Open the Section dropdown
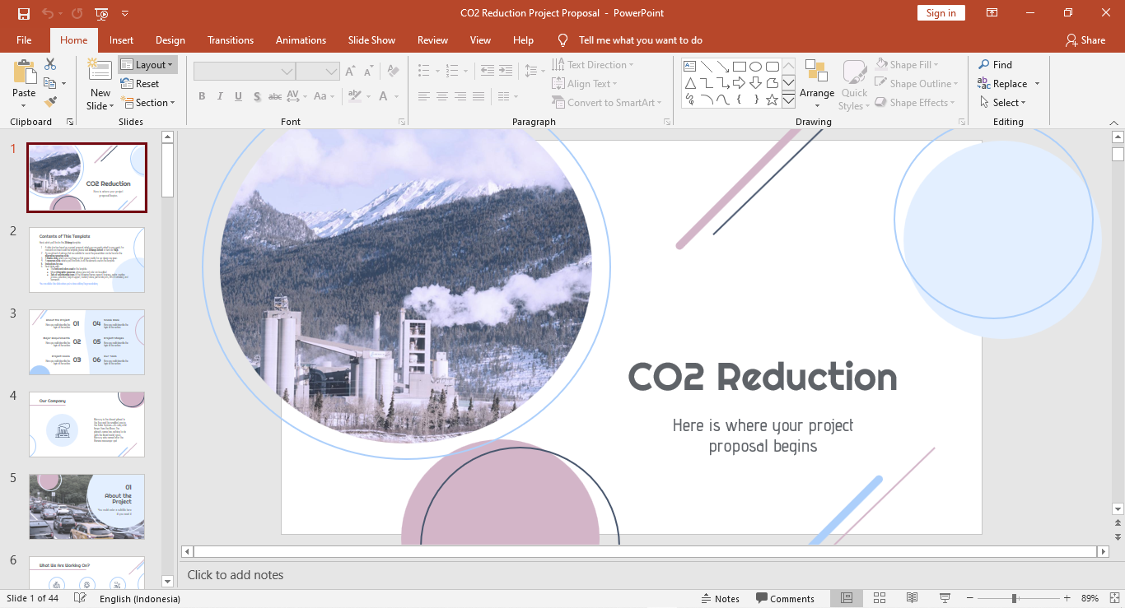Screen dimensions: 1125x608 click(148, 103)
